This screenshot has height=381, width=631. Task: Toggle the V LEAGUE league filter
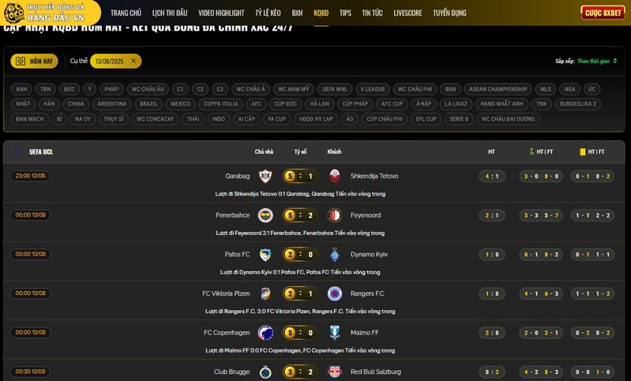click(373, 89)
